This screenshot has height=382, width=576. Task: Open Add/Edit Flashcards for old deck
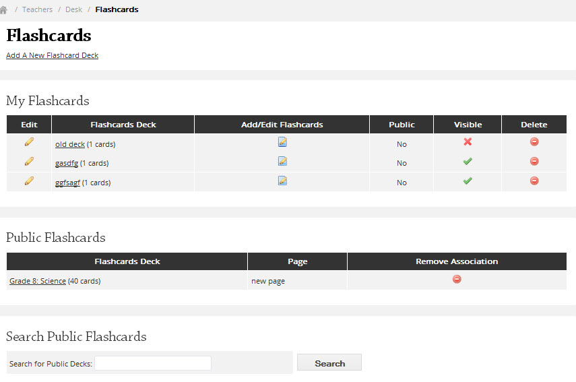(282, 141)
